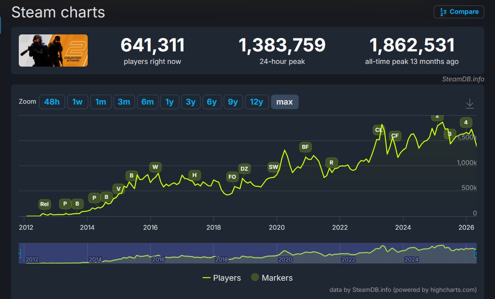Click the P marker beside the Rel marker
The width and height of the screenshot is (495, 299).
pos(65,204)
